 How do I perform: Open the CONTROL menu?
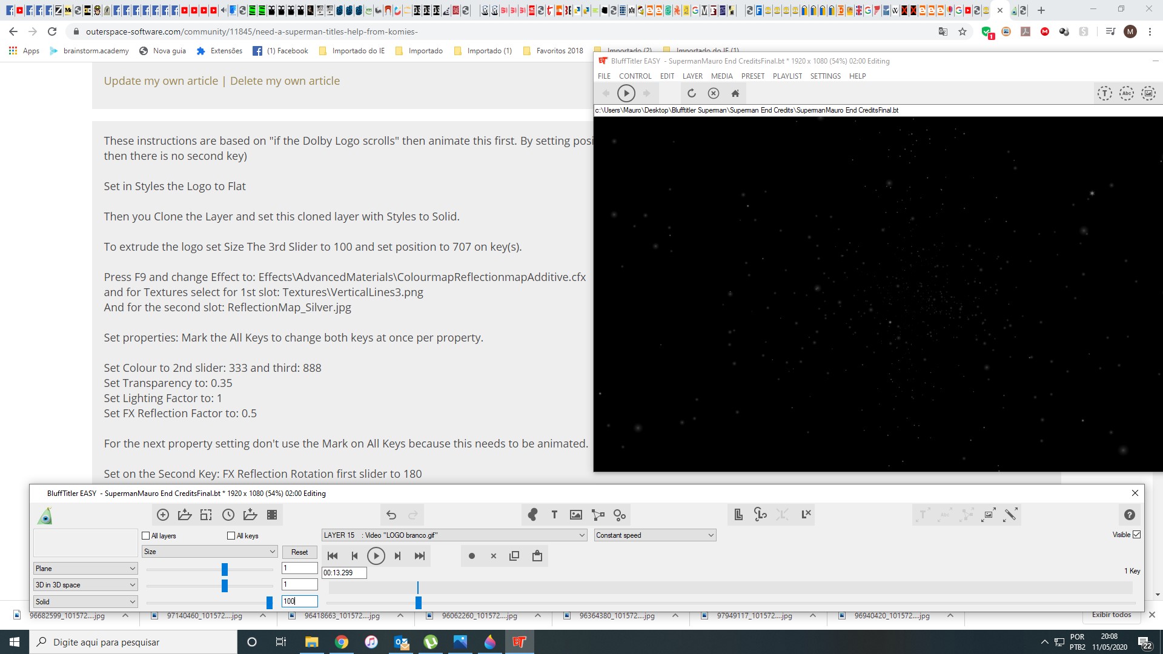tap(635, 76)
